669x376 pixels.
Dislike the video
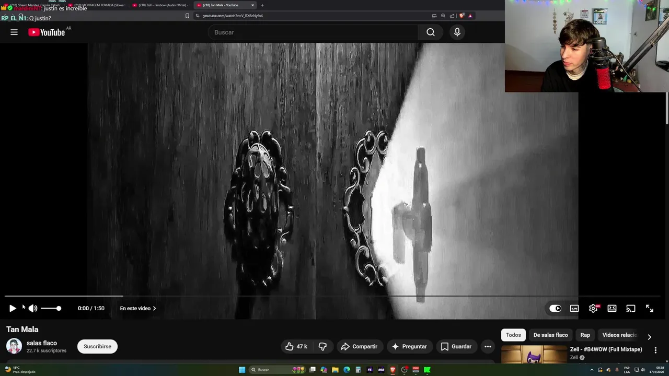click(x=322, y=346)
